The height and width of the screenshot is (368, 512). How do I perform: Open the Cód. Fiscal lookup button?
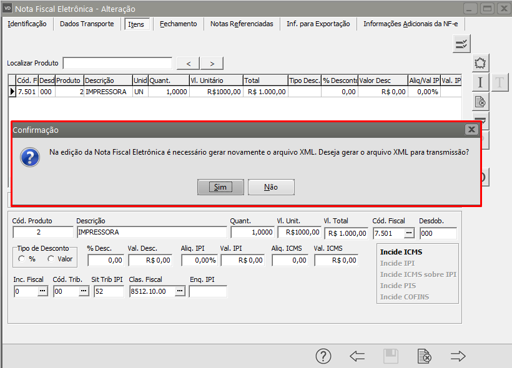[x=408, y=233]
